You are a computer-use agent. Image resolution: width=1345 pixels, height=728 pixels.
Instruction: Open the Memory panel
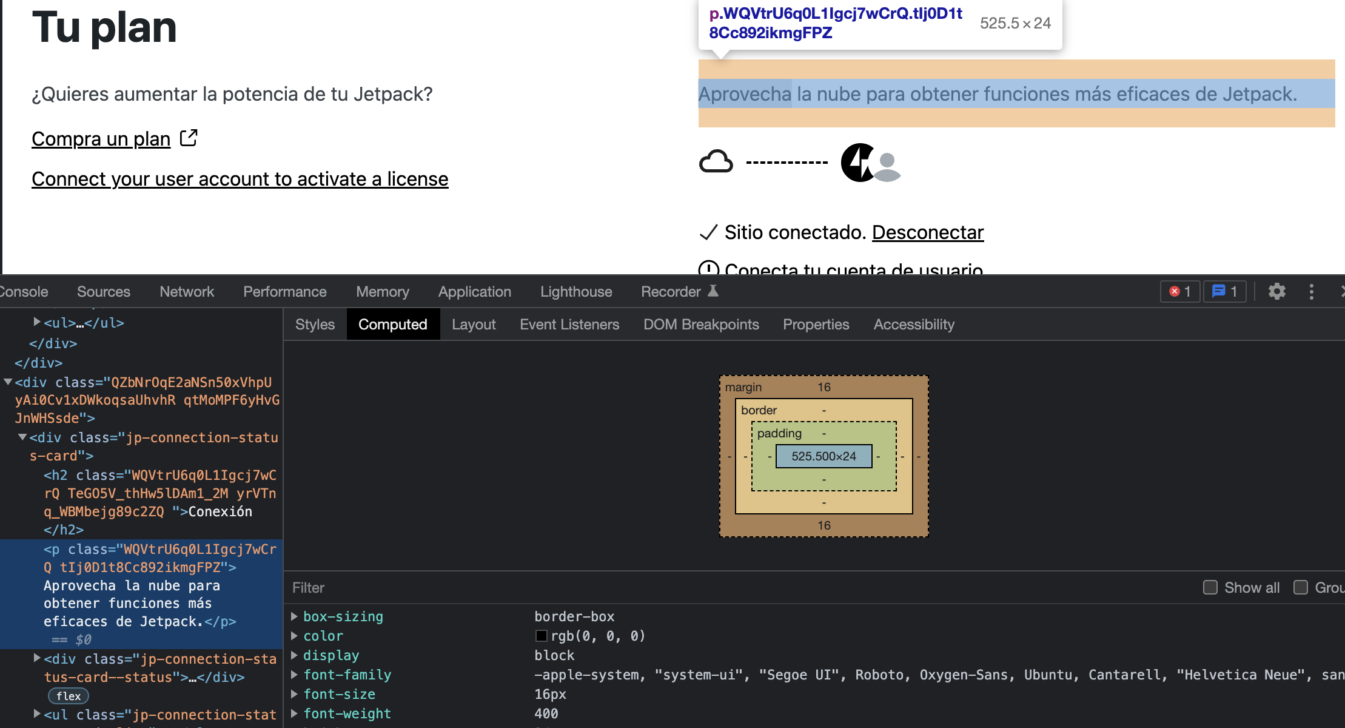[x=383, y=292]
